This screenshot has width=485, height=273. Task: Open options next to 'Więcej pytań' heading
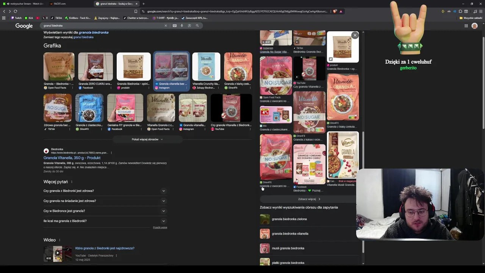pyautogui.click(x=72, y=182)
